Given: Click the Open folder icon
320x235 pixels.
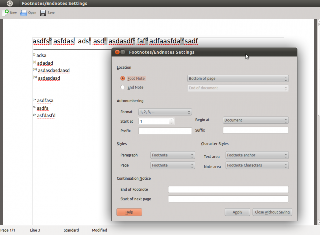Looking at the screenshot, I should (x=24, y=12).
